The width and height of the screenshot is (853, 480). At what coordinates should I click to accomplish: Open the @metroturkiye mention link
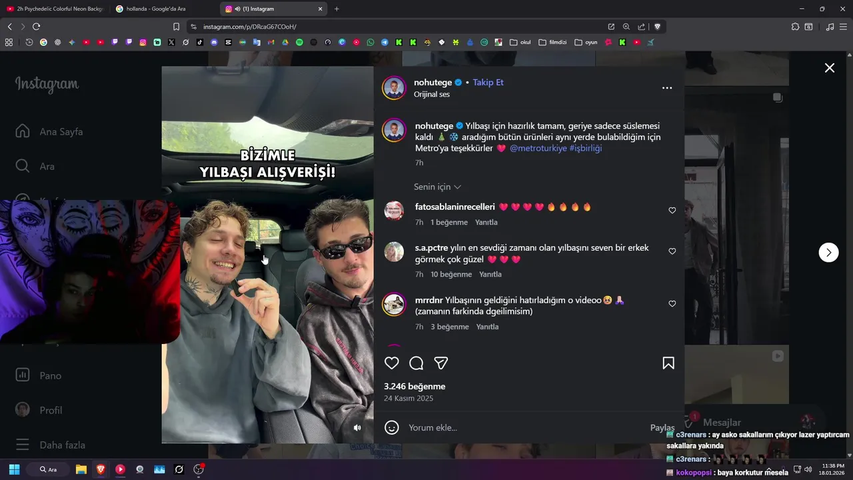tap(538, 148)
